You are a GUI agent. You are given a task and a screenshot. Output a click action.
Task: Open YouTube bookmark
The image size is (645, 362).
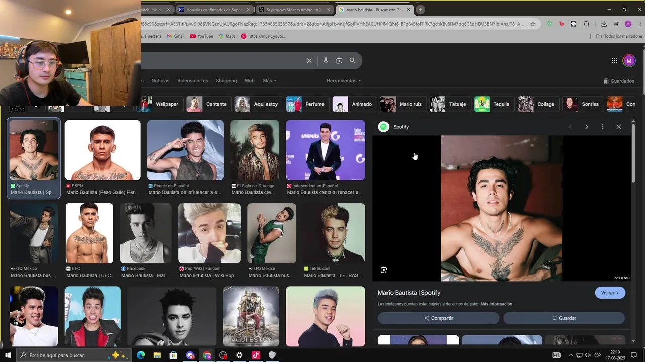pos(201,36)
